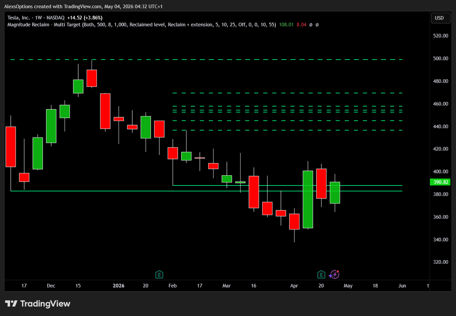Screen dimensions: 456x316
Task: Click the 460.00 price axis label
Action: (x=441, y=104)
